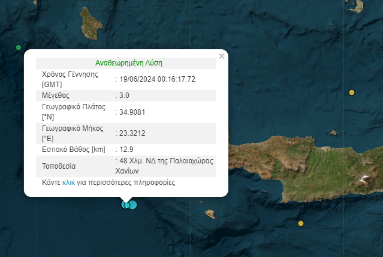This screenshot has height=257, width=383.
Task: Click small Gavdos island south of Crete
Action: (x=210, y=214)
